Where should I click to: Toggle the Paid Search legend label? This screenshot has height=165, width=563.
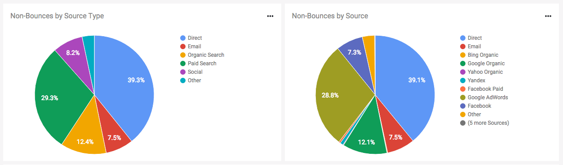202,63
